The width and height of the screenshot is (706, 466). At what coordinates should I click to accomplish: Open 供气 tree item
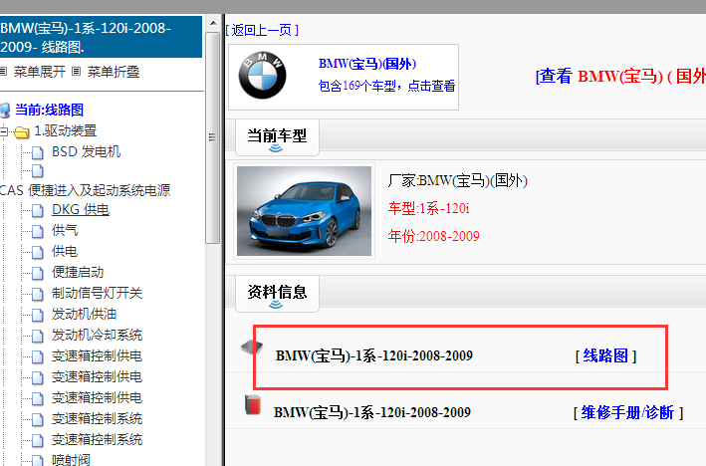[x=65, y=230]
